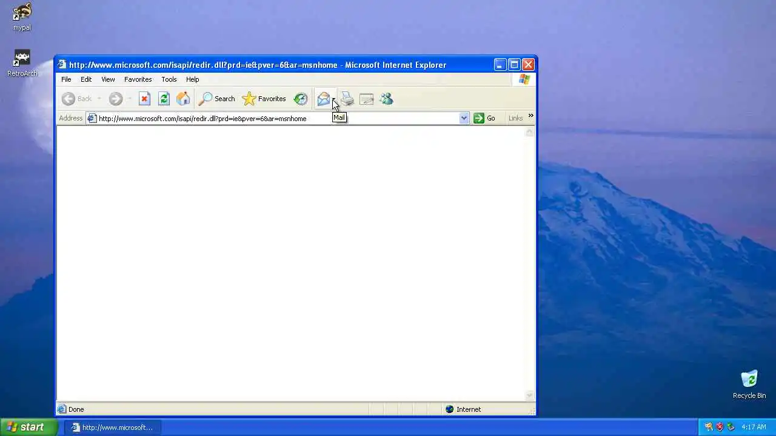Refresh the page with the green arrows icon
The width and height of the screenshot is (776, 436).
pos(164,99)
